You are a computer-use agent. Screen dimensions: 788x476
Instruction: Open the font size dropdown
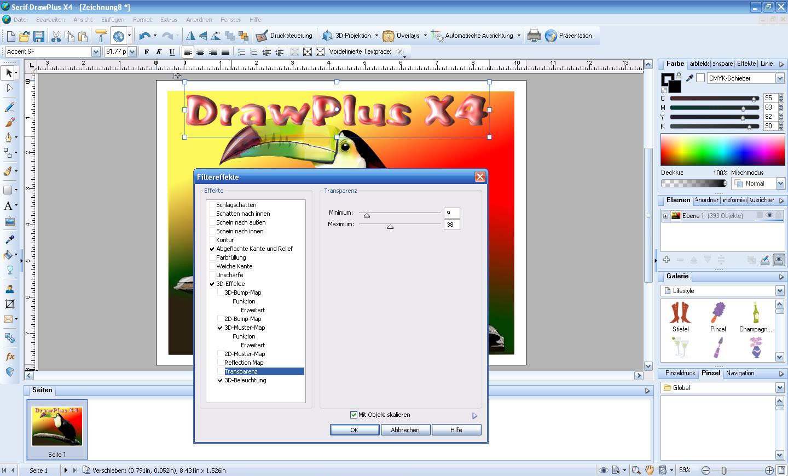[x=132, y=51]
